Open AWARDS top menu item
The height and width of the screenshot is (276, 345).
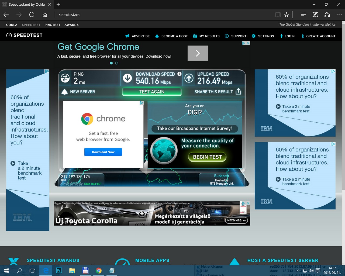71,25
